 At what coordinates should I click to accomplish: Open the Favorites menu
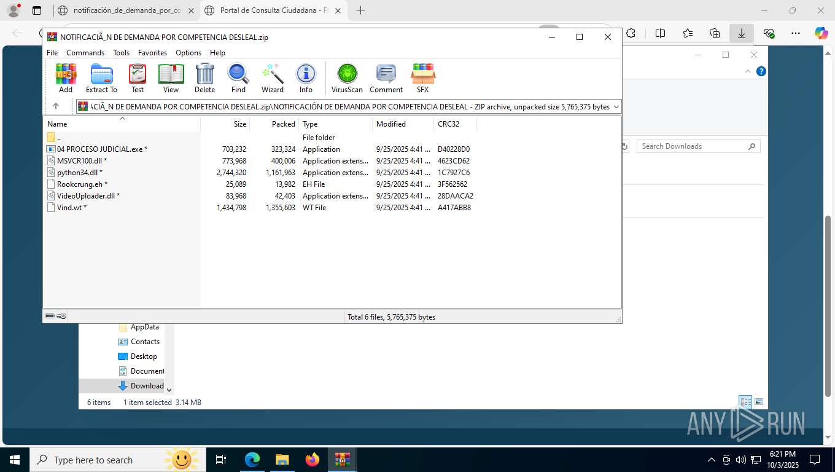152,53
